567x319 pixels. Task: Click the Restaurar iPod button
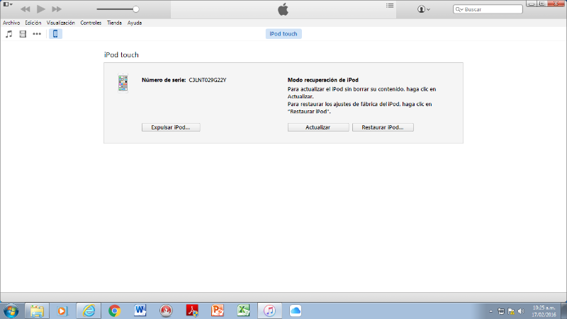383,127
